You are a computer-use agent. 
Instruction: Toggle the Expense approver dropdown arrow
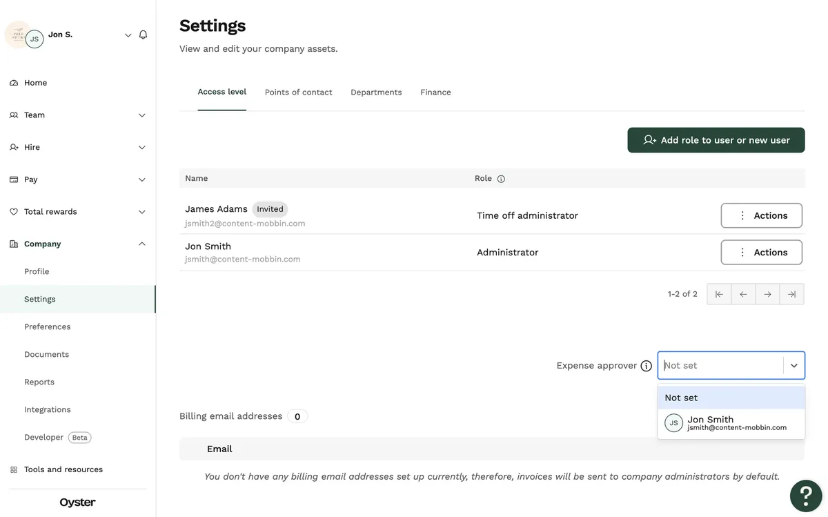click(794, 366)
